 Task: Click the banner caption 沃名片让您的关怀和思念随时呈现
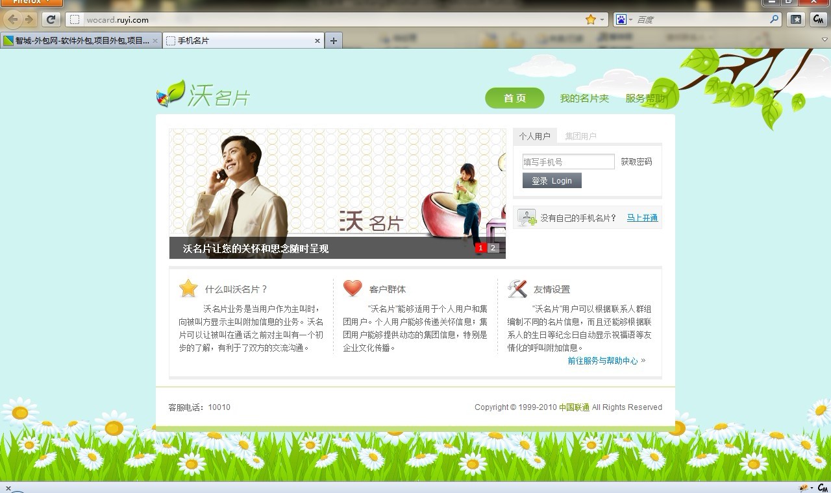tap(256, 248)
